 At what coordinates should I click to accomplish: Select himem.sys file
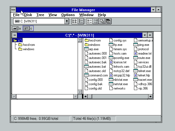[118, 49]
